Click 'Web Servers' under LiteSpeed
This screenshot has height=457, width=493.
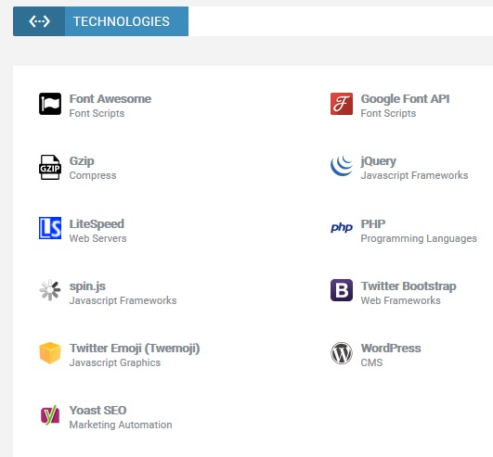[97, 238]
